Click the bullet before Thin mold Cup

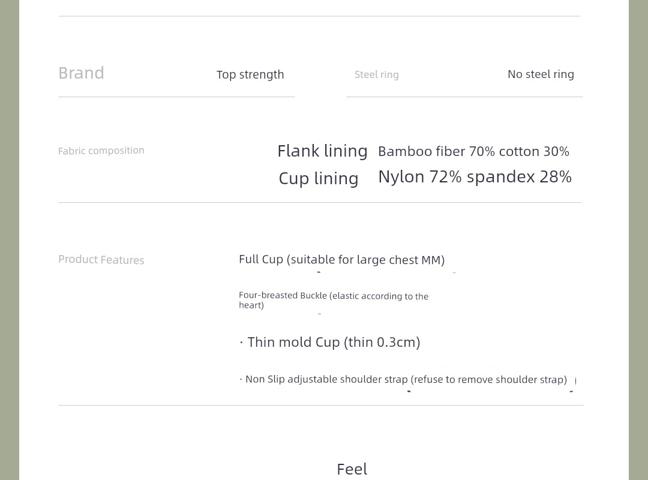[x=241, y=343]
